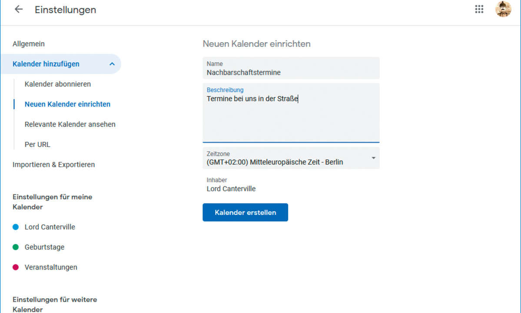The width and height of the screenshot is (521, 313).
Task: Open Geburtstage calendar settings
Action: (x=44, y=247)
